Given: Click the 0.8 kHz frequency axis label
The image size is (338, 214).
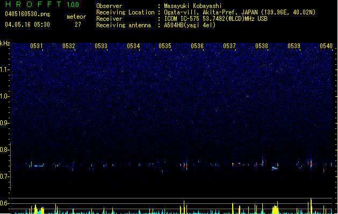Looking at the screenshot, I should coord(5,150).
